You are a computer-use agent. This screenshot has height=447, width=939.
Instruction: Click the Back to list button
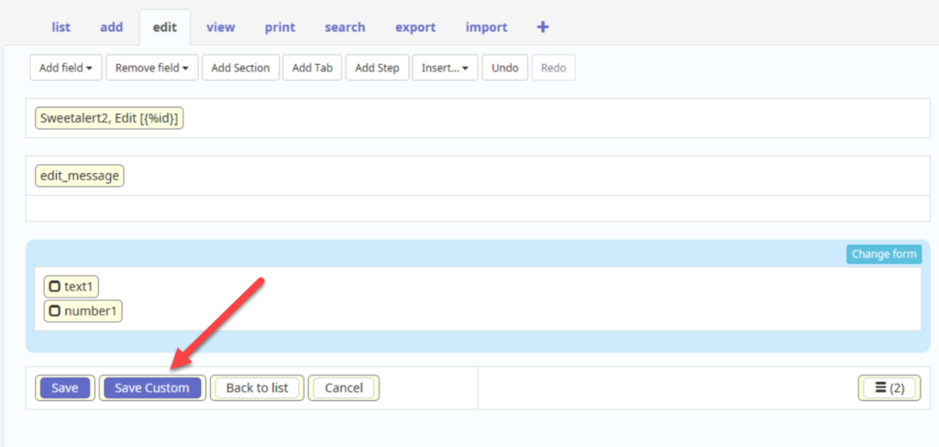(257, 387)
